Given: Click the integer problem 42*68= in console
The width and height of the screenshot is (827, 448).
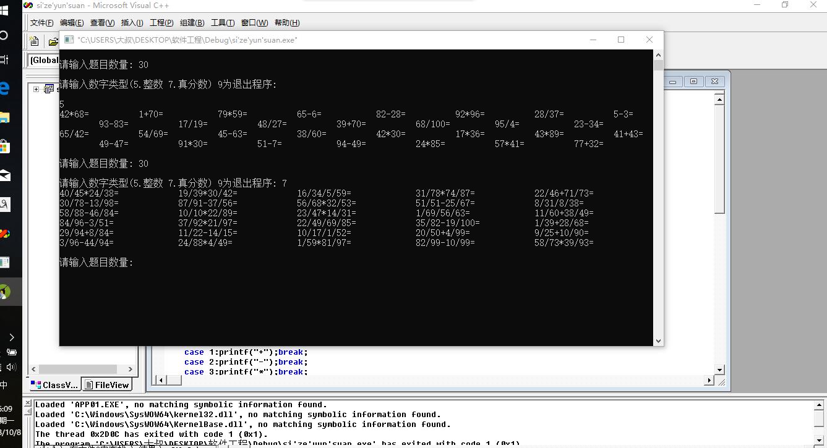Looking at the screenshot, I should [x=74, y=114].
